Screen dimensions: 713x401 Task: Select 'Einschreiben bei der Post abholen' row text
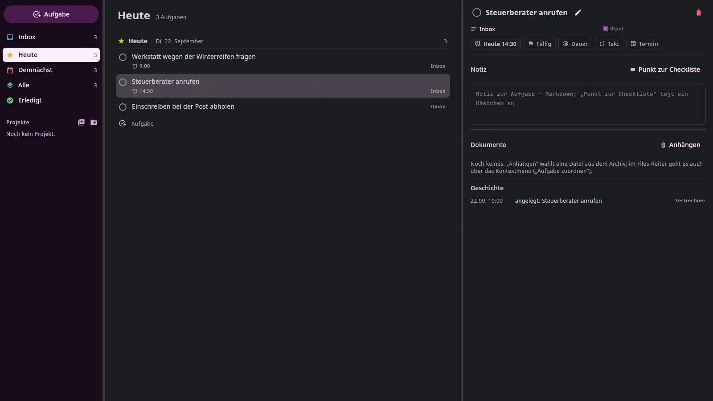[183, 106]
